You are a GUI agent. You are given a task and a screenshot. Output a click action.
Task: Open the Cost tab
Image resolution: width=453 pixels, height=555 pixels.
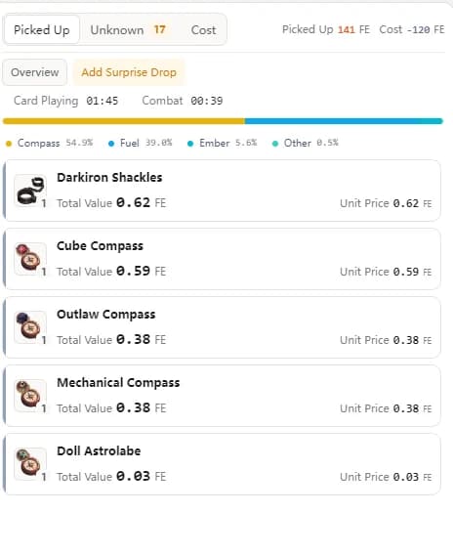[203, 29]
